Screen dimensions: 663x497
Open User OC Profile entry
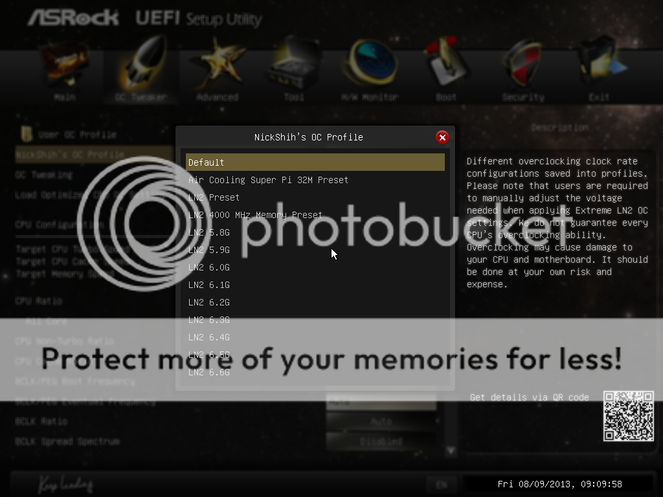[78, 135]
